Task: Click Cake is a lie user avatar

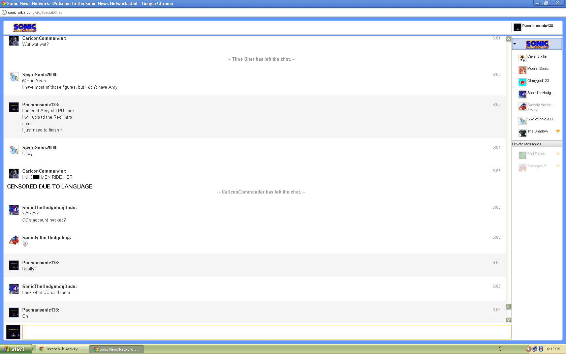Action: pos(522,58)
